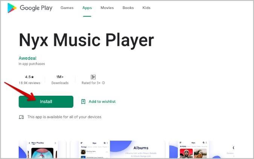254x159 pixels.
Task: Select the Kids tab
Action: click(x=146, y=8)
